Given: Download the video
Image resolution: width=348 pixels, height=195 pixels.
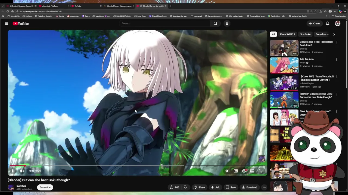Looking at the screenshot, I should 249,187.
